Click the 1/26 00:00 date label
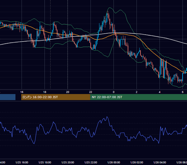This screenshot has width=187, height=165. pos(114,162)
